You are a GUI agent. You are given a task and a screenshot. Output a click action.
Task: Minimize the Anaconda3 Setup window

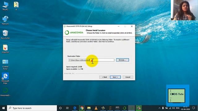point(118,26)
